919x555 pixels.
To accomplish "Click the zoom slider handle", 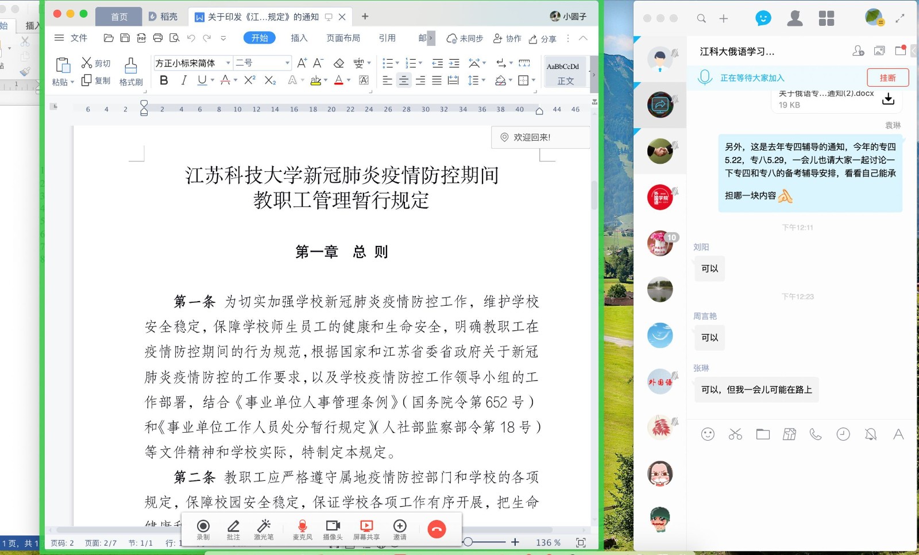I will click(468, 542).
